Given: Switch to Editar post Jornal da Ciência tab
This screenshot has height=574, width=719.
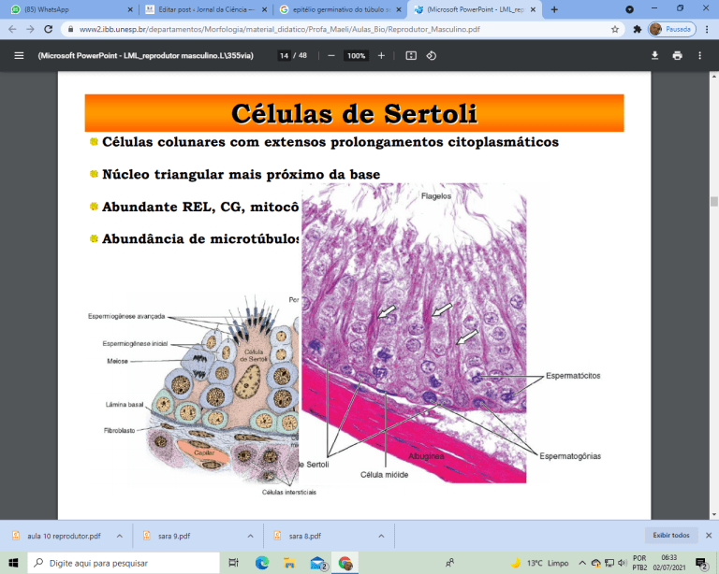Looking at the screenshot, I should pyautogui.click(x=204, y=9).
